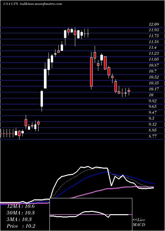Click the 10 price axis label
This screenshot has height=231, width=165.
[151, 95]
